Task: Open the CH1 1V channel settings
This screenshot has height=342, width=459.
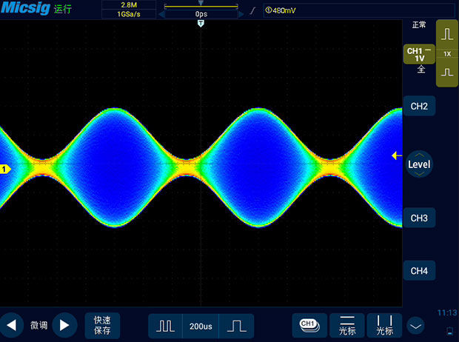Action: 419,54
